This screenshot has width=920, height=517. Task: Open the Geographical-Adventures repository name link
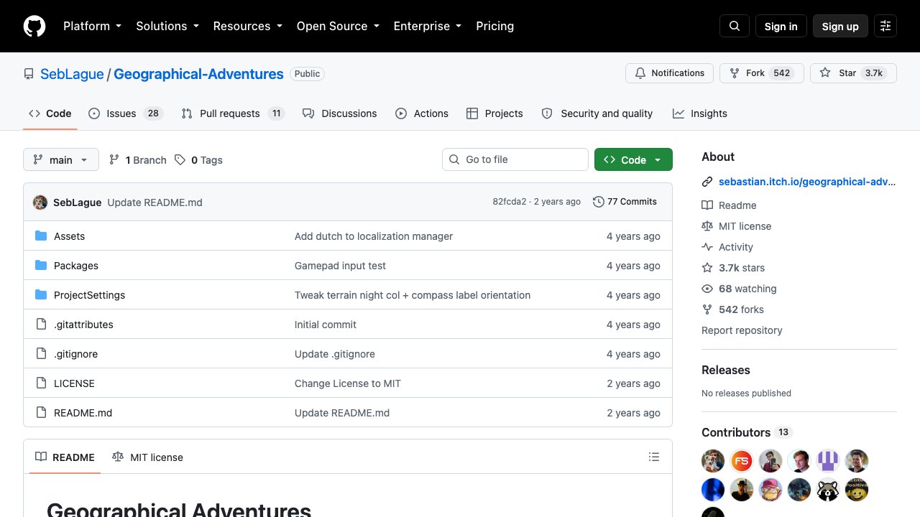[x=198, y=73]
